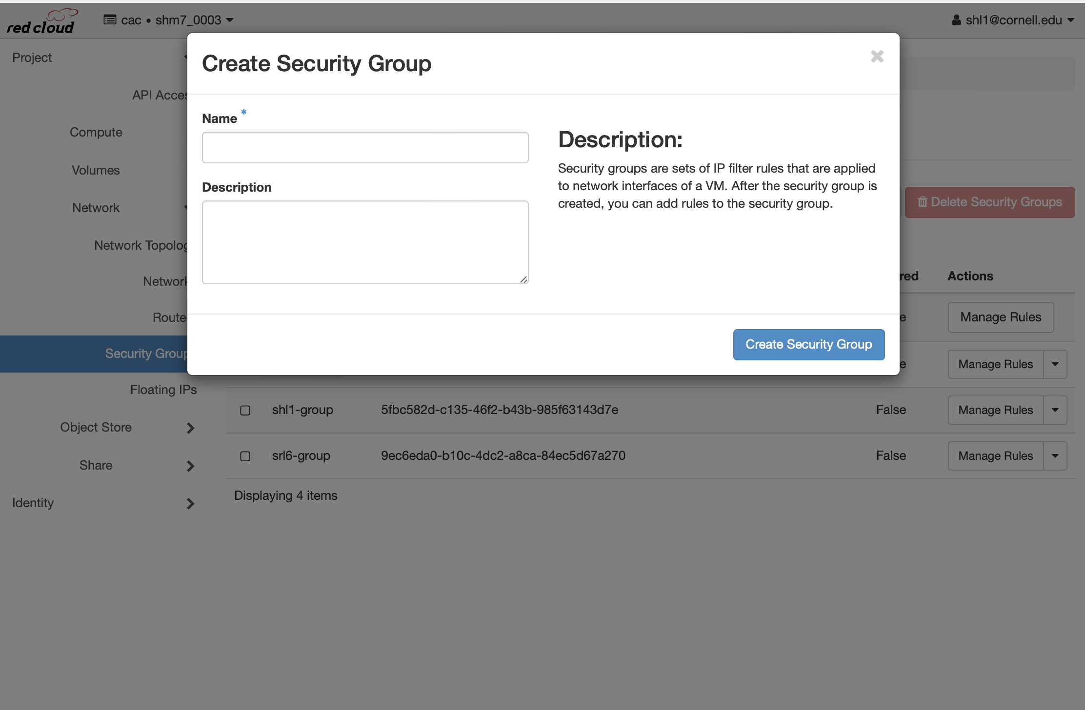Click the Share expand arrow icon
The height and width of the screenshot is (710, 1085).
(x=190, y=465)
